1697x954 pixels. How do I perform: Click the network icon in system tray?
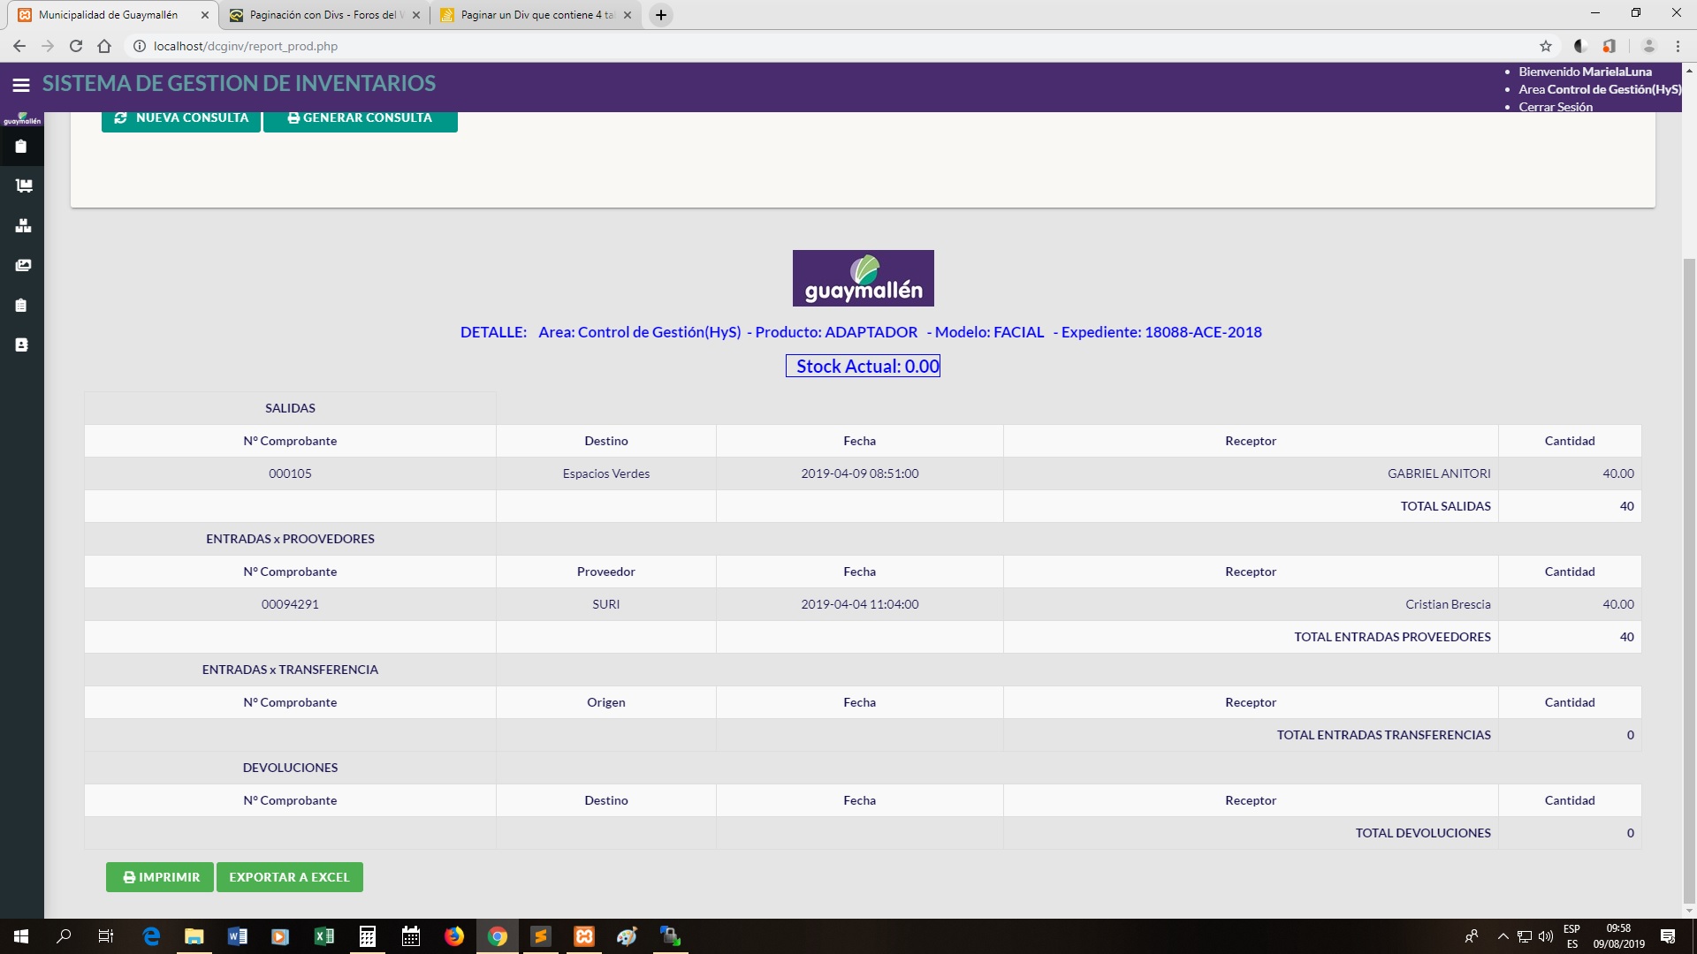tap(1525, 936)
